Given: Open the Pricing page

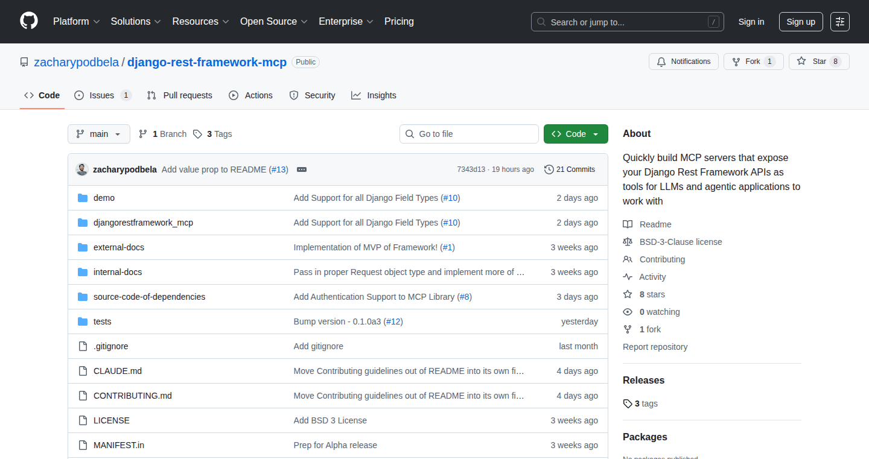Looking at the screenshot, I should point(399,22).
